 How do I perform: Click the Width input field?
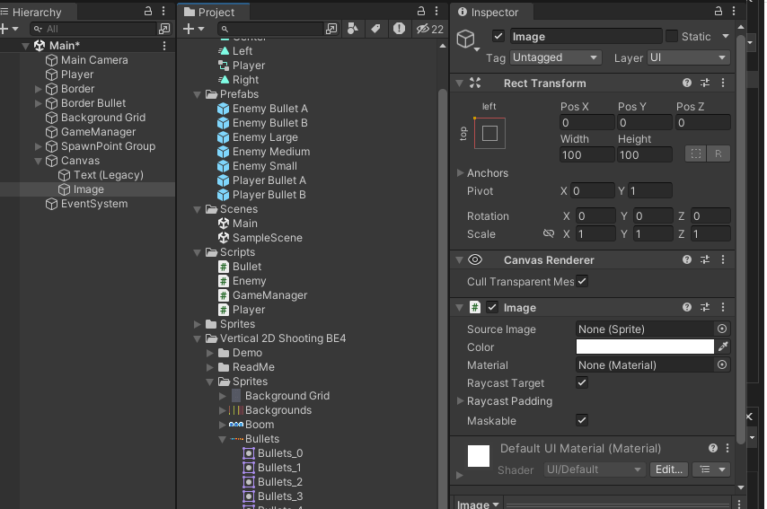(x=587, y=154)
